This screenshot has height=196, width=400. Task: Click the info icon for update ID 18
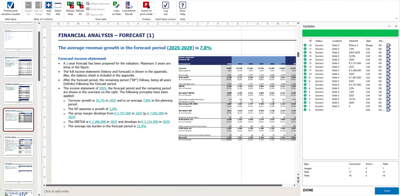pos(388,45)
